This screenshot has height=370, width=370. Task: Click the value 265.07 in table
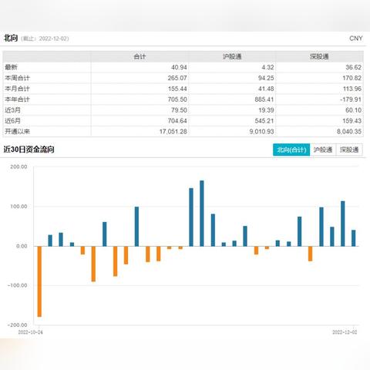(x=177, y=78)
